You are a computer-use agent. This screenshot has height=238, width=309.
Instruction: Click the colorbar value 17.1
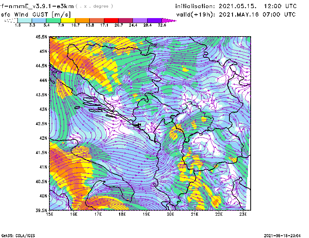click(104, 25)
